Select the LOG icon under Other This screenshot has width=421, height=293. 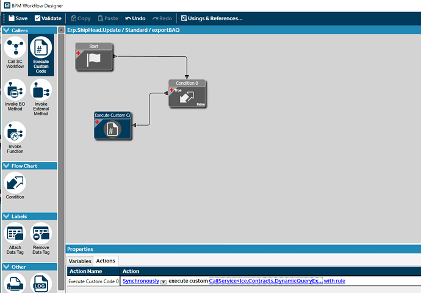(41, 283)
